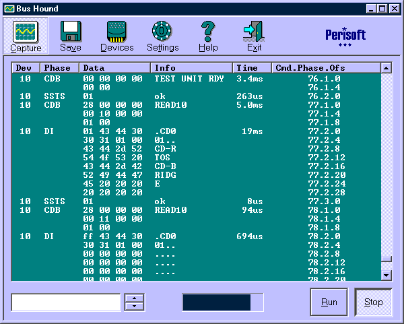The image size is (404, 324).
Task: Click the stepper down arrow
Action: pos(134,306)
